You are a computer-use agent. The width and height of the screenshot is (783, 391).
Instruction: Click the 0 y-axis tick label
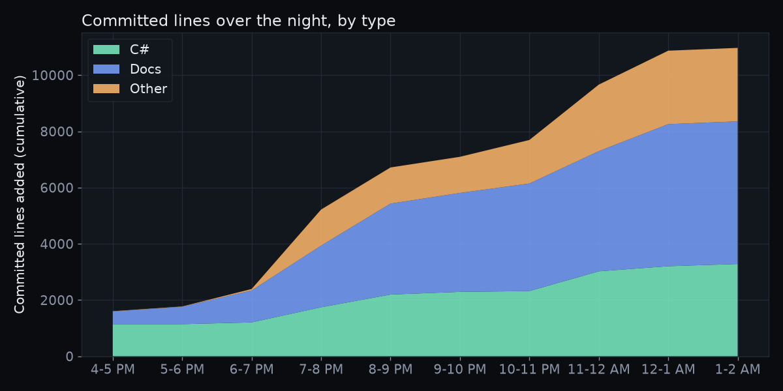69,357
